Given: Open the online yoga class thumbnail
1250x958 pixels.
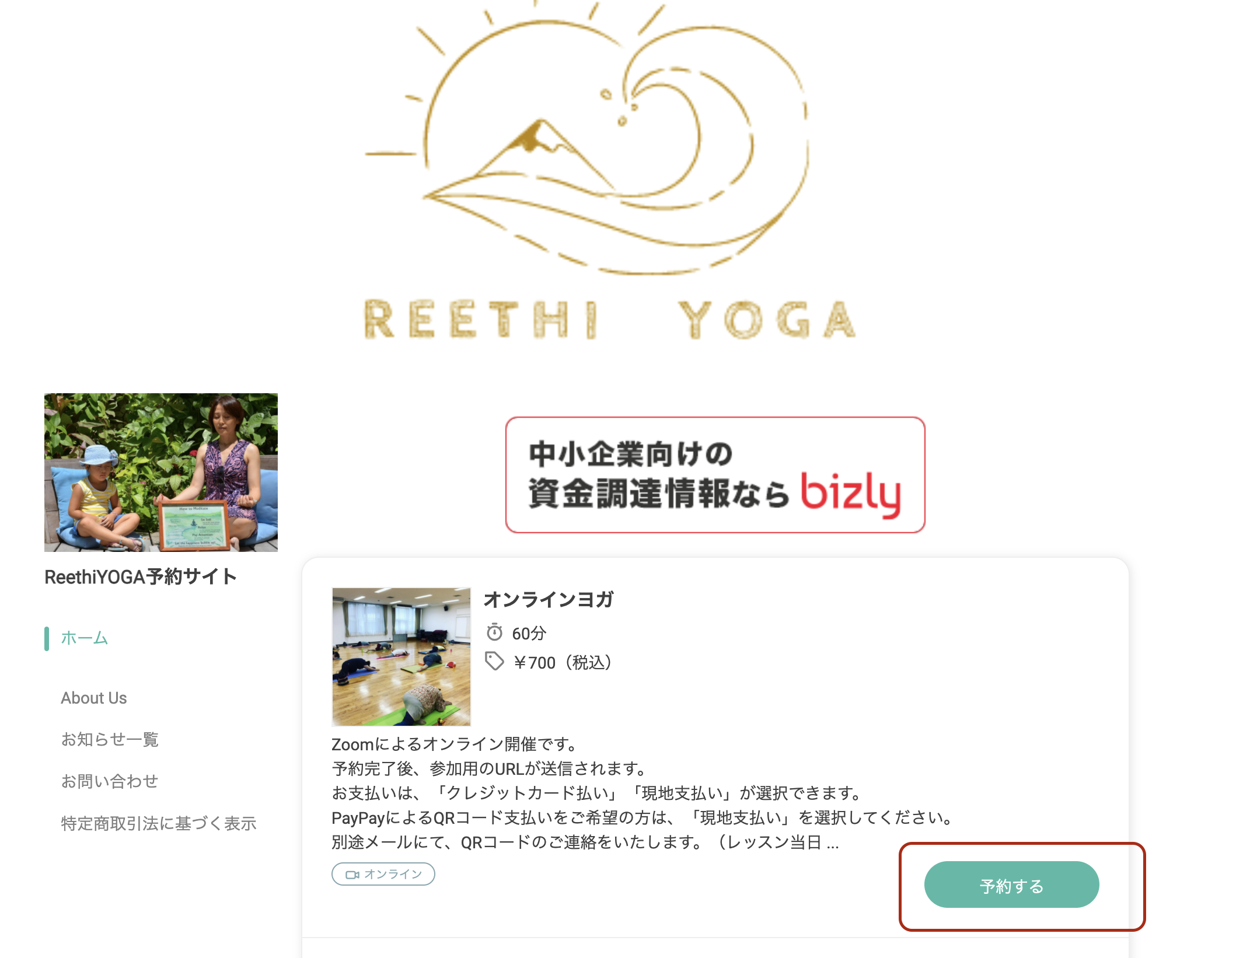Looking at the screenshot, I should 401,656.
